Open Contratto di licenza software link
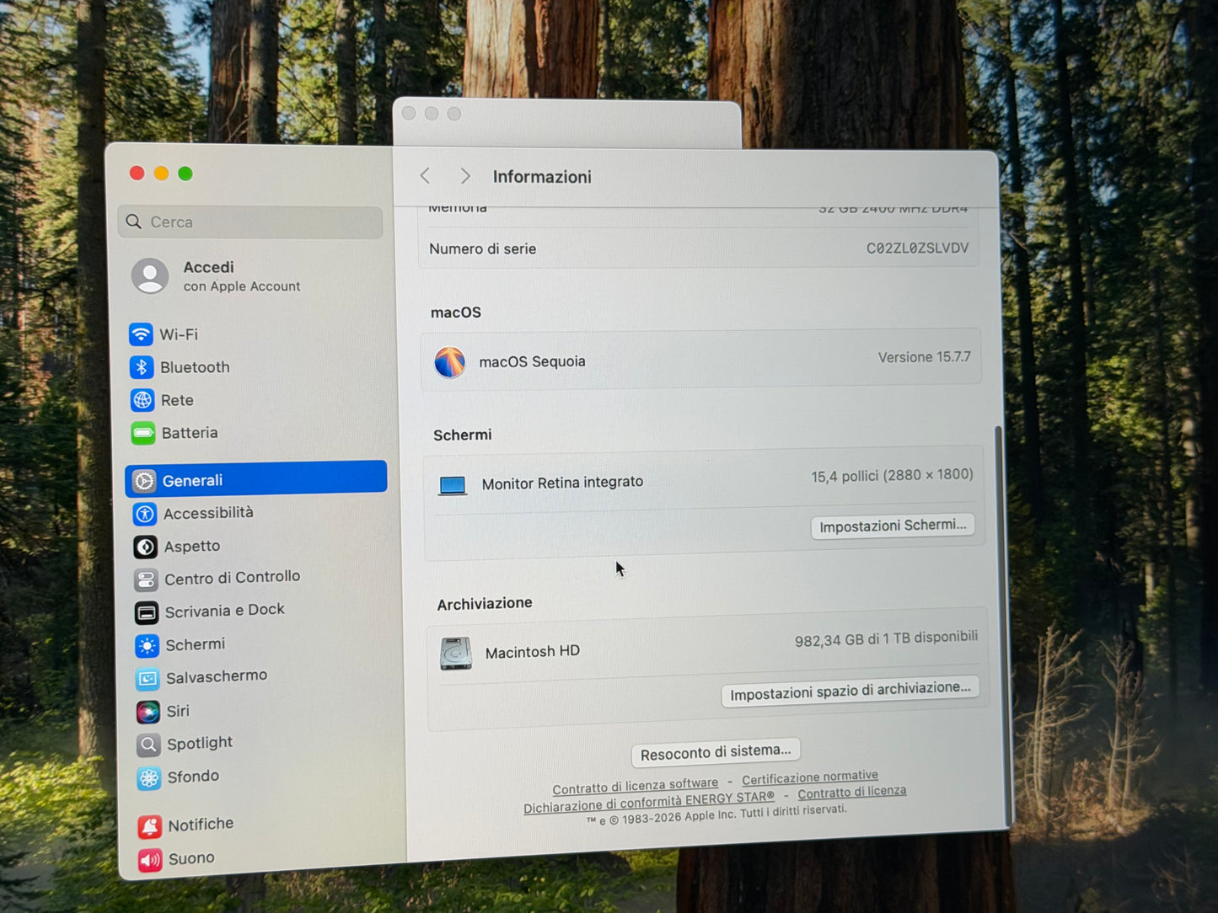Image resolution: width=1218 pixels, height=913 pixels. coord(636,787)
